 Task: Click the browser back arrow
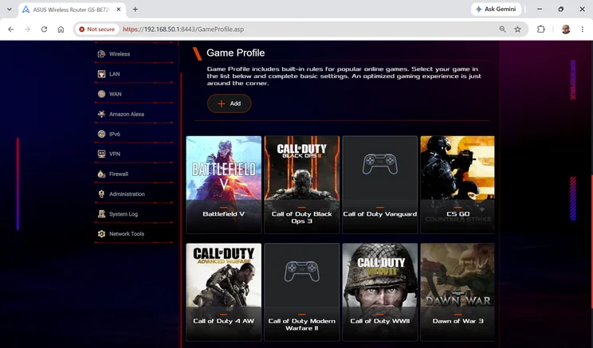point(11,29)
